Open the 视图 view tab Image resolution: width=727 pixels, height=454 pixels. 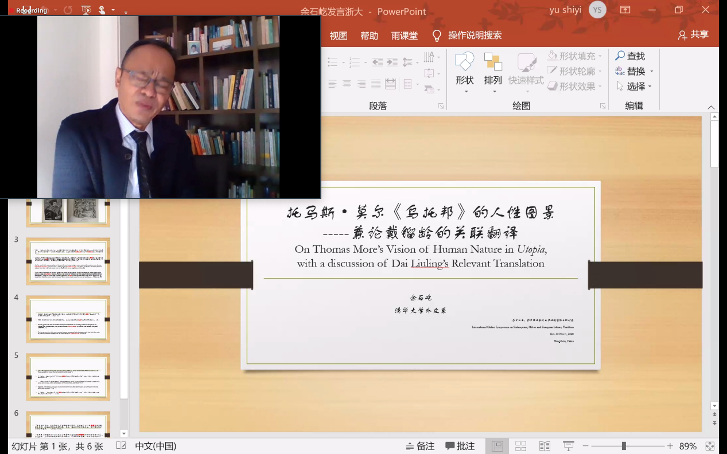(x=339, y=36)
